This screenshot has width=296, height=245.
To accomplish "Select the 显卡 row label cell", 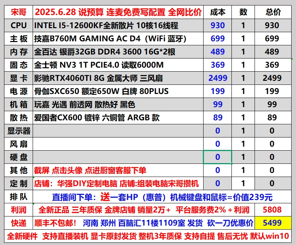I will pos(18,78).
